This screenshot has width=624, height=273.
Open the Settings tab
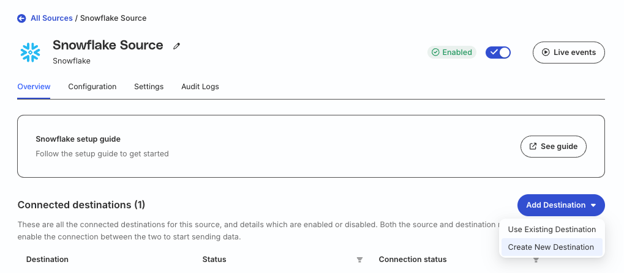pos(149,87)
